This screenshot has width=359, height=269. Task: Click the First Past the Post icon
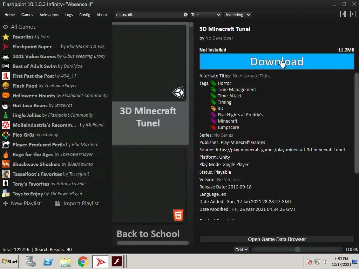[x=6, y=76]
